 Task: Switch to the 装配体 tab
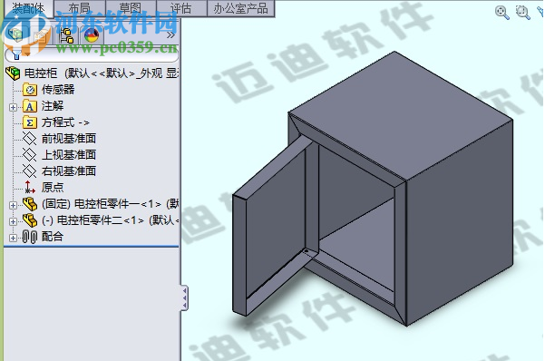pyautogui.click(x=28, y=8)
